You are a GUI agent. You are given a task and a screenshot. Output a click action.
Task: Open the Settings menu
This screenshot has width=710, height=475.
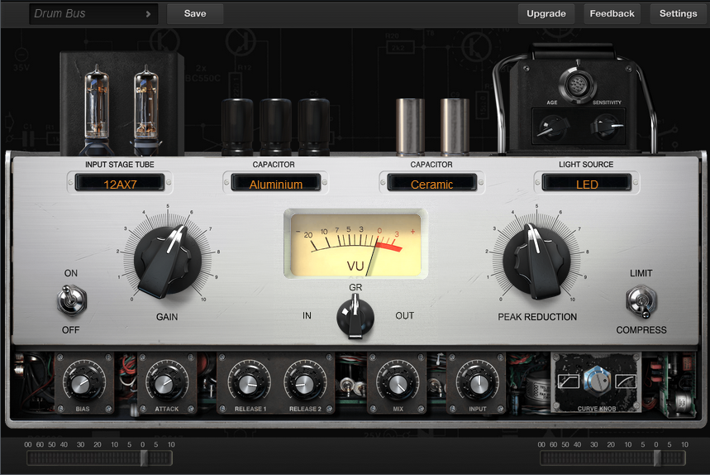point(678,13)
